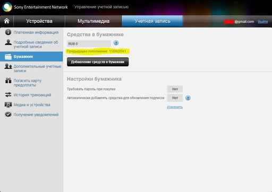Click the arrows icon for transaction history
Image resolution: width=272 pixels, height=192 pixels.
tap(8, 94)
